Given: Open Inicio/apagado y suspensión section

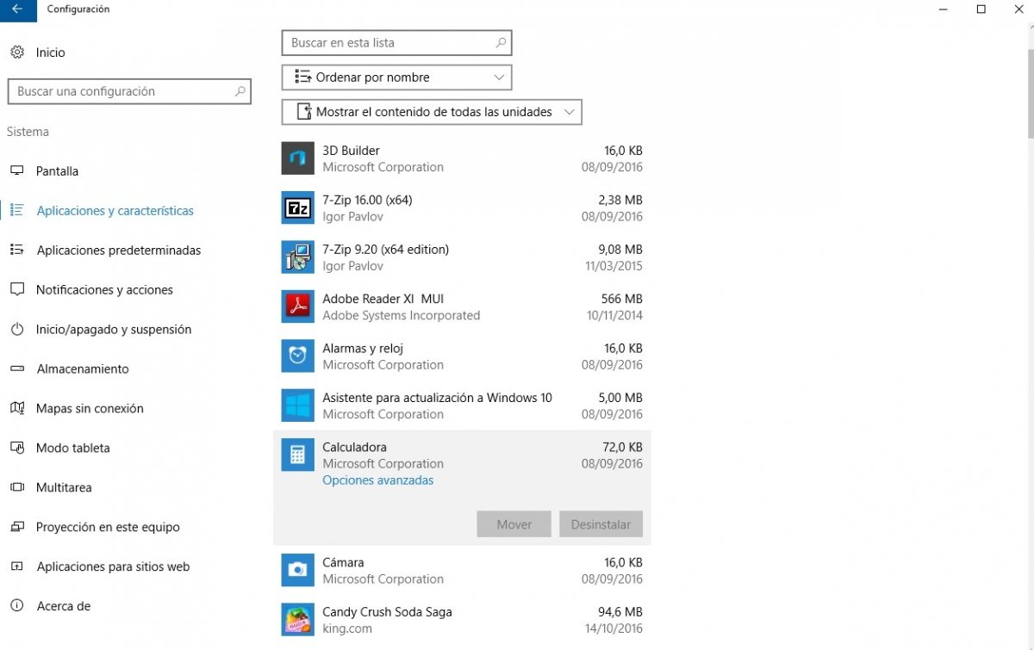Looking at the screenshot, I should tap(114, 330).
